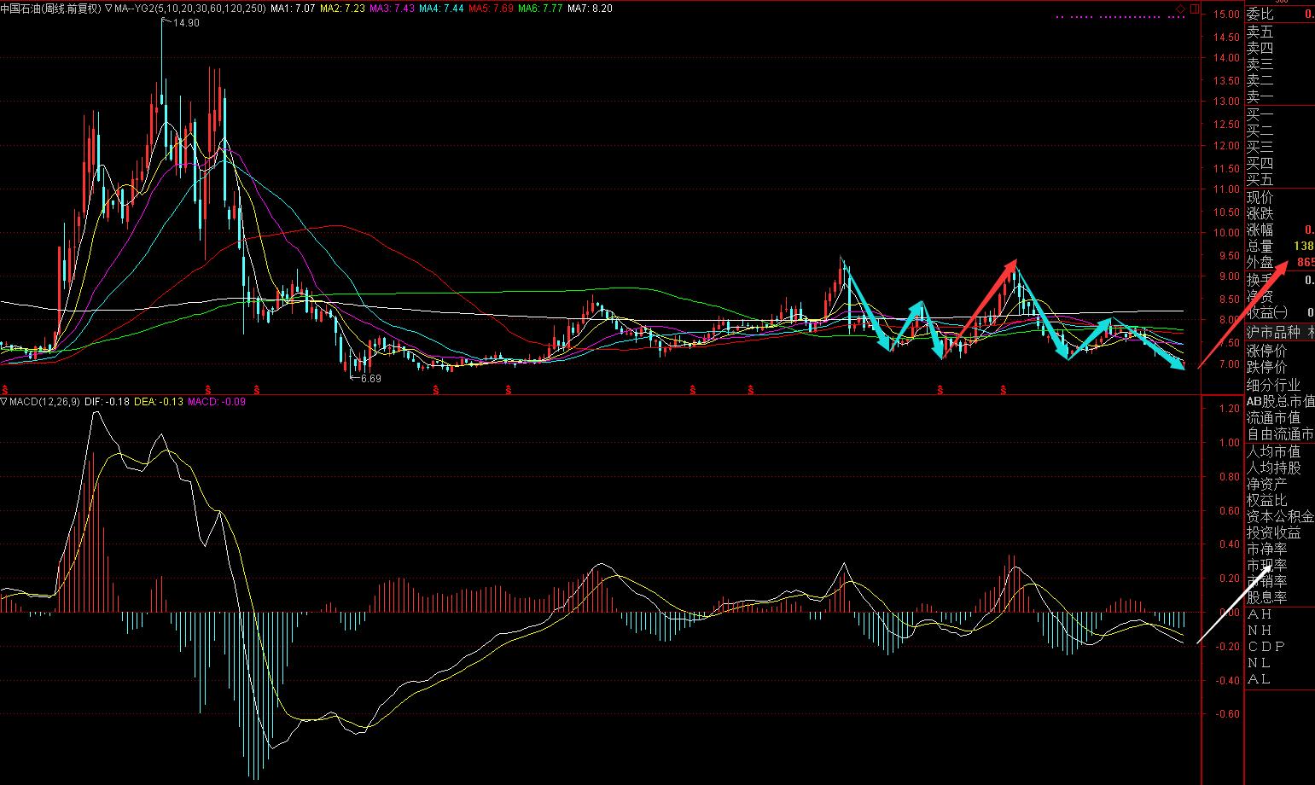The height and width of the screenshot is (785, 1315).
Task: Click the MA3: 7.43 value
Action: point(392,9)
